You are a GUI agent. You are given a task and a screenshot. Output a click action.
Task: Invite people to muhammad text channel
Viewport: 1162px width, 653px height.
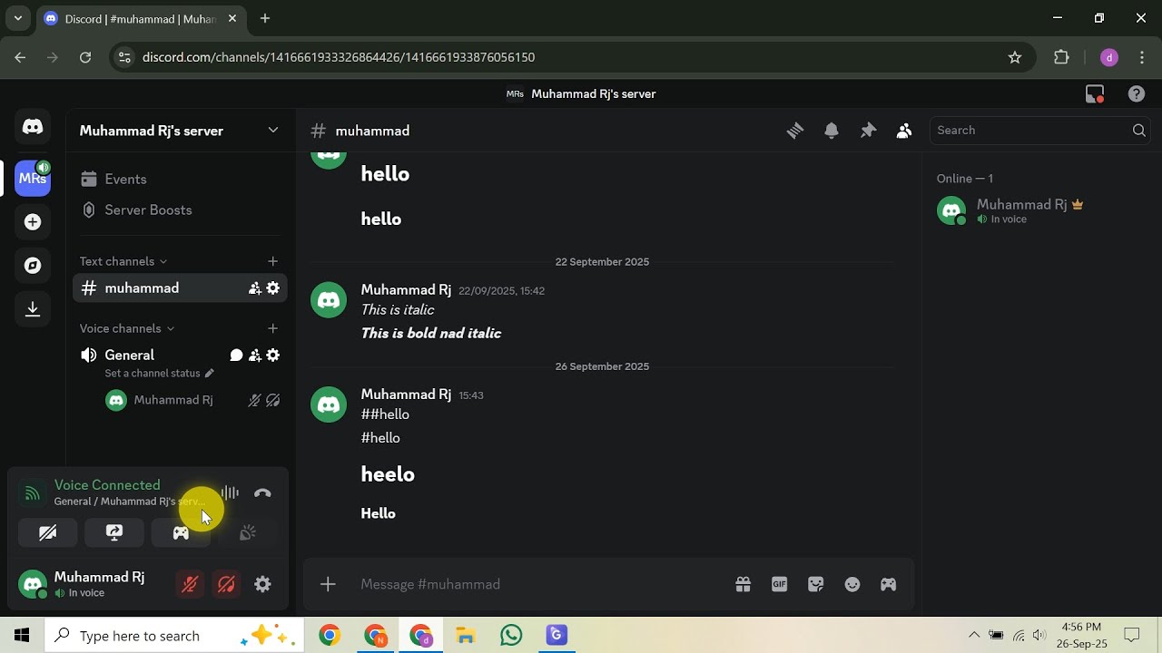[x=255, y=288]
